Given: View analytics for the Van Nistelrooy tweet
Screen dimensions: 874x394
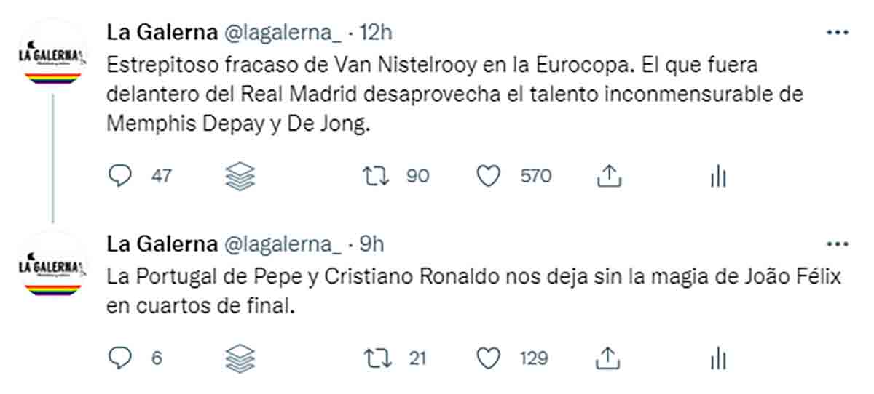Looking at the screenshot, I should (718, 176).
